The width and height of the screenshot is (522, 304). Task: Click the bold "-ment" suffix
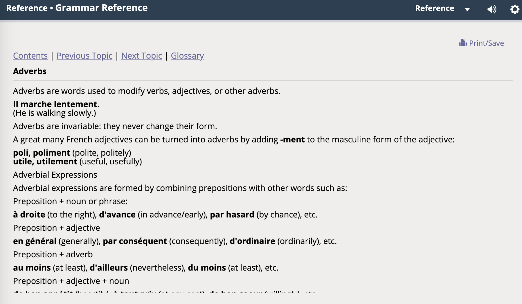292,139
